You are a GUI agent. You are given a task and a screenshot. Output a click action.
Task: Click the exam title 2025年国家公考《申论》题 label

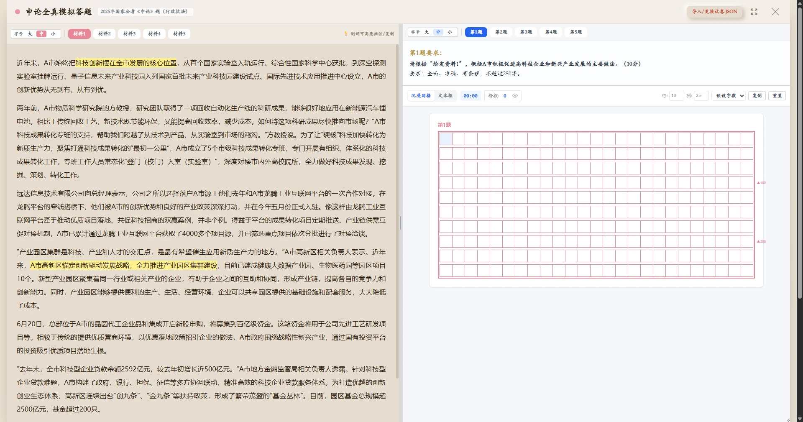tap(145, 12)
